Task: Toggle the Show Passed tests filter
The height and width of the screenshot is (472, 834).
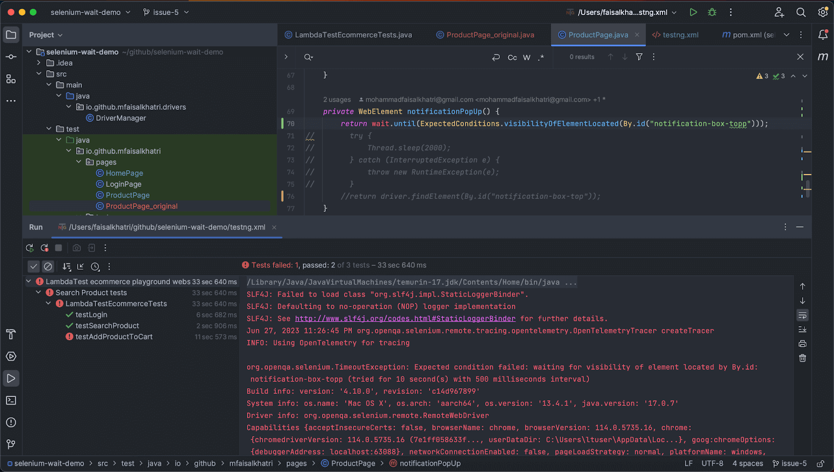Action: click(33, 266)
